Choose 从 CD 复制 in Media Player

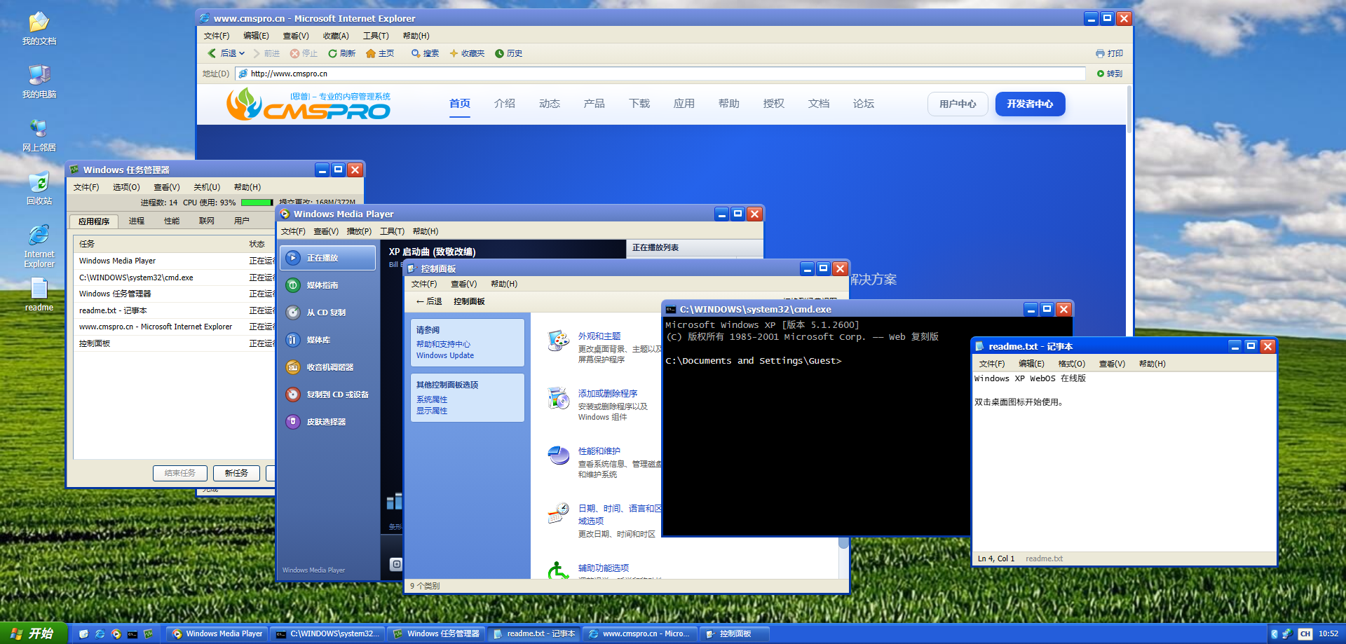pyautogui.click(x=328, y=313)
